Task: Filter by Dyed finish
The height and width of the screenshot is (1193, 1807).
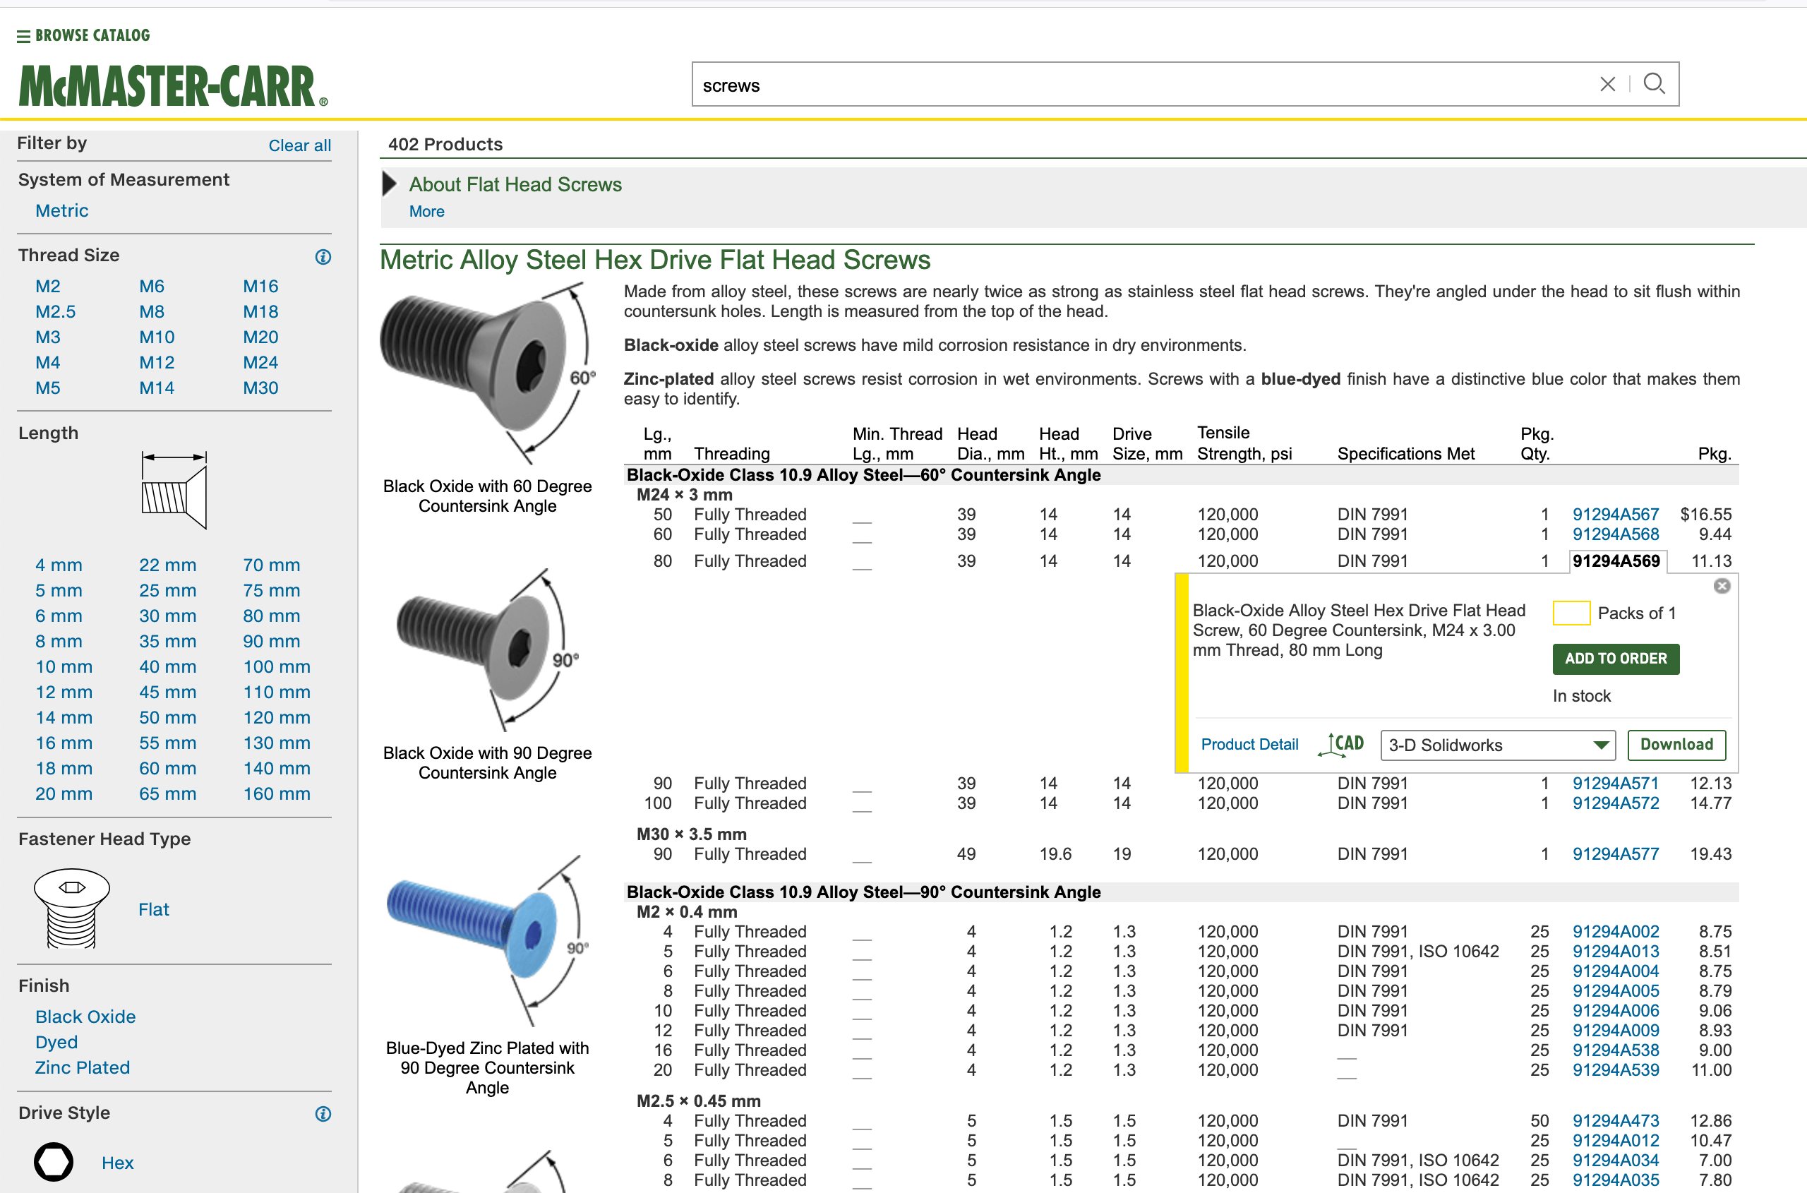Action: coord(56,1042)
